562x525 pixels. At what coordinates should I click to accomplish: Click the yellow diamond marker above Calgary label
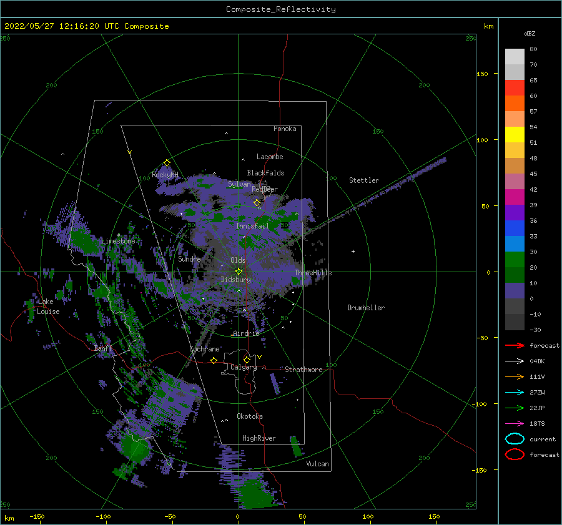pyautogui.click(x=247, y=360)
